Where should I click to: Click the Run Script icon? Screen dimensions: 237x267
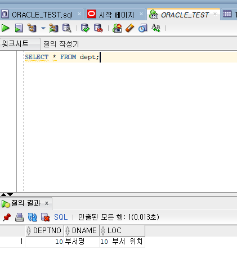click(x=19, y=28)
